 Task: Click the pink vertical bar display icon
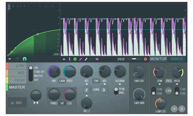click(70, 59)
